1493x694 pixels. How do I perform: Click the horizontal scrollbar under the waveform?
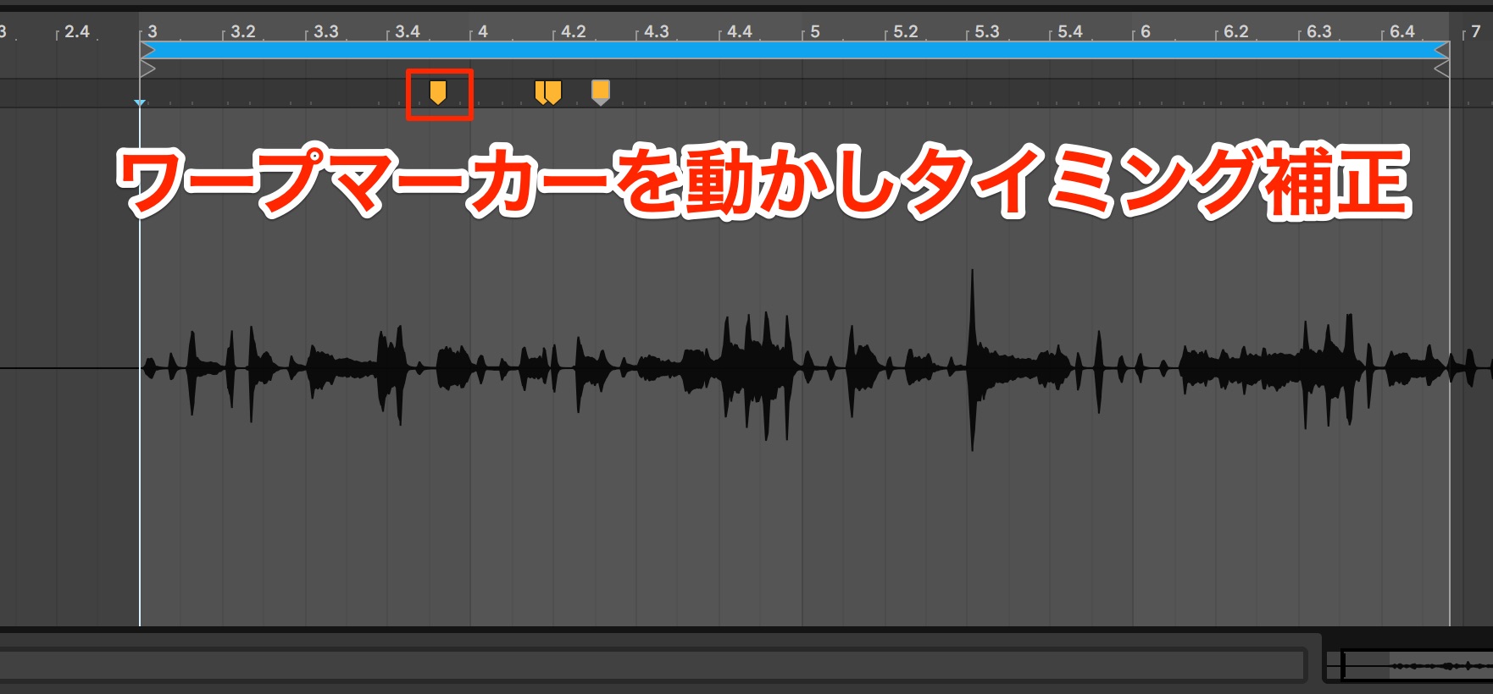click(x=652, y=664)
